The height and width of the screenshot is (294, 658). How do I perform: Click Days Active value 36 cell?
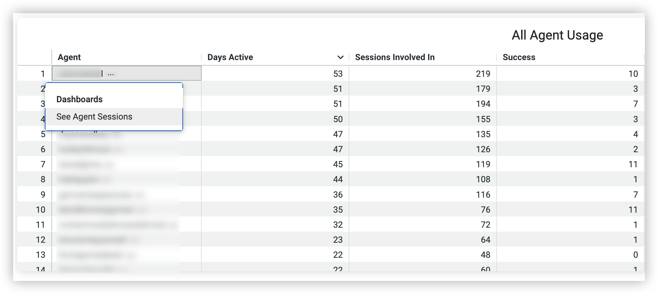[275, 195]
